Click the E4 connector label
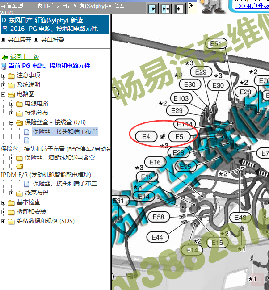Screen dimensions: 269x290 pos(146,137)
